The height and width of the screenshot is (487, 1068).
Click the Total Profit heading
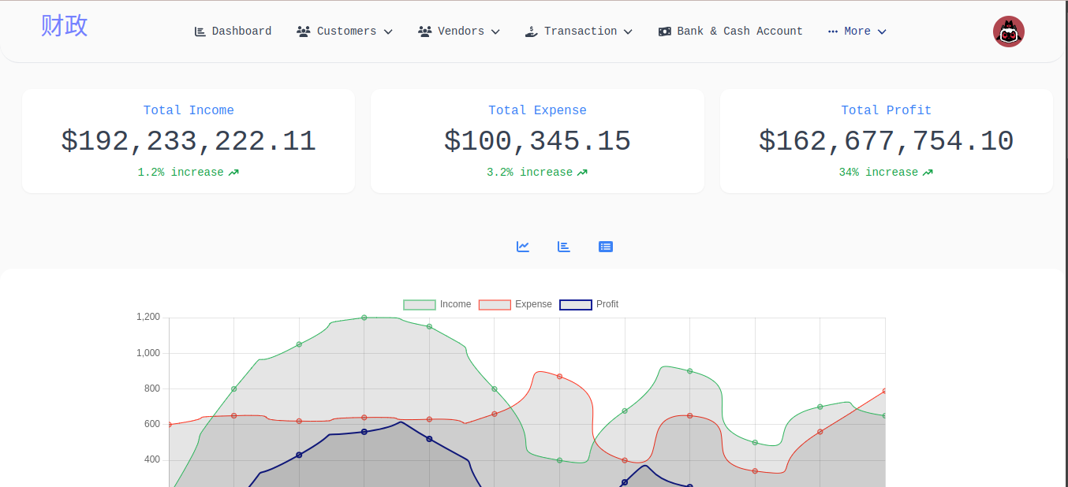click(886, 110)
